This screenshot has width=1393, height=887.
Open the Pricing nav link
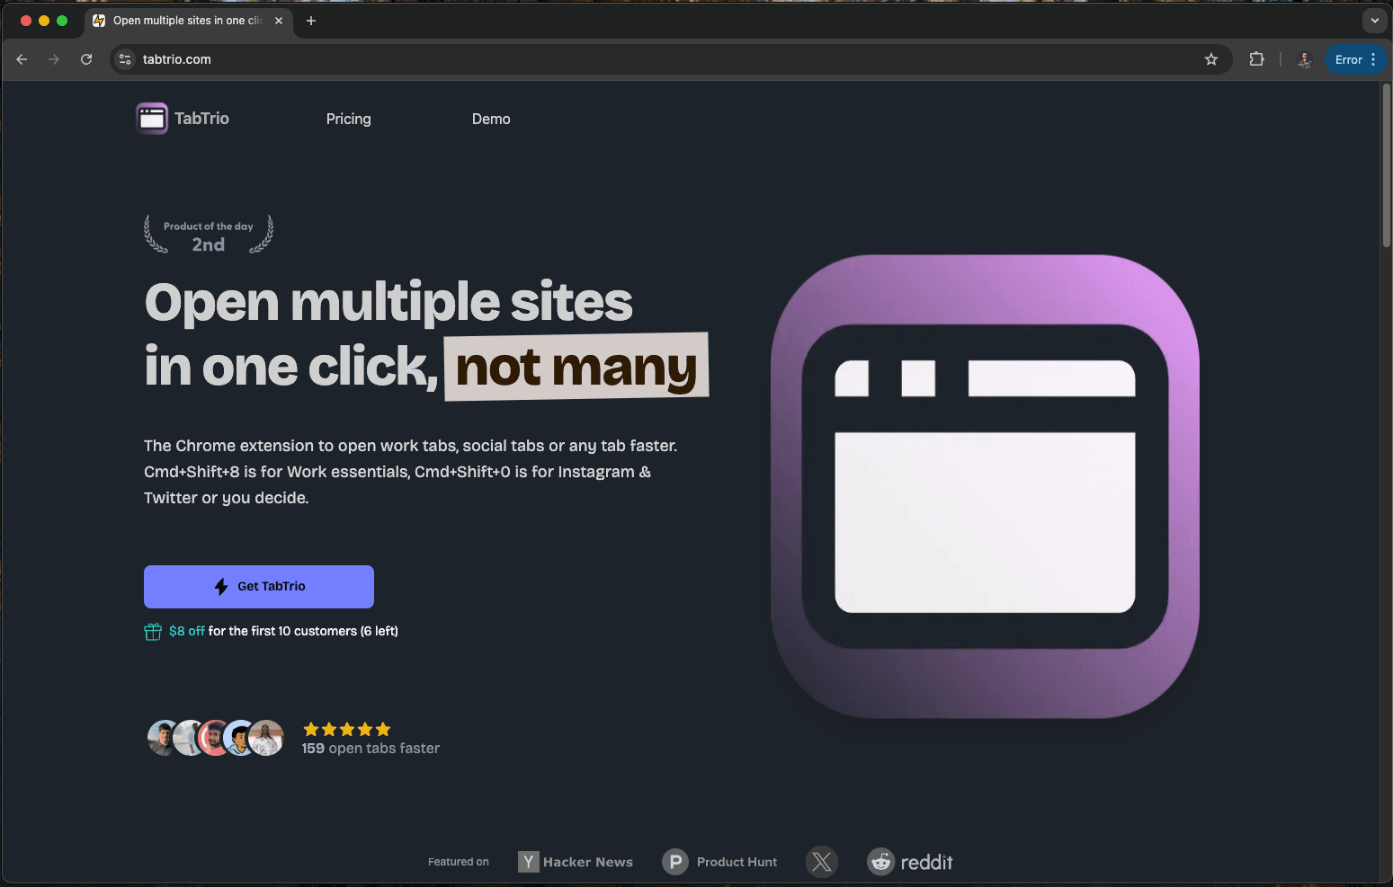click(348, 119)
